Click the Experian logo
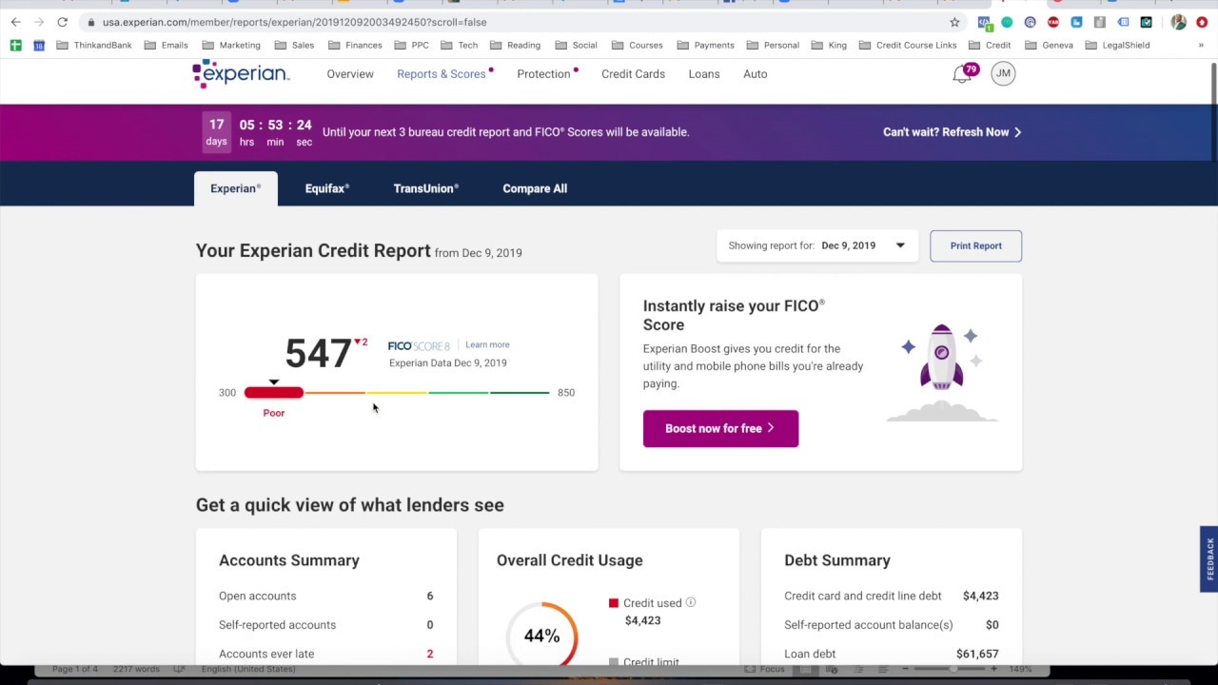The height and width of the screenshot is (685, 1218). (x=241, y=73)
